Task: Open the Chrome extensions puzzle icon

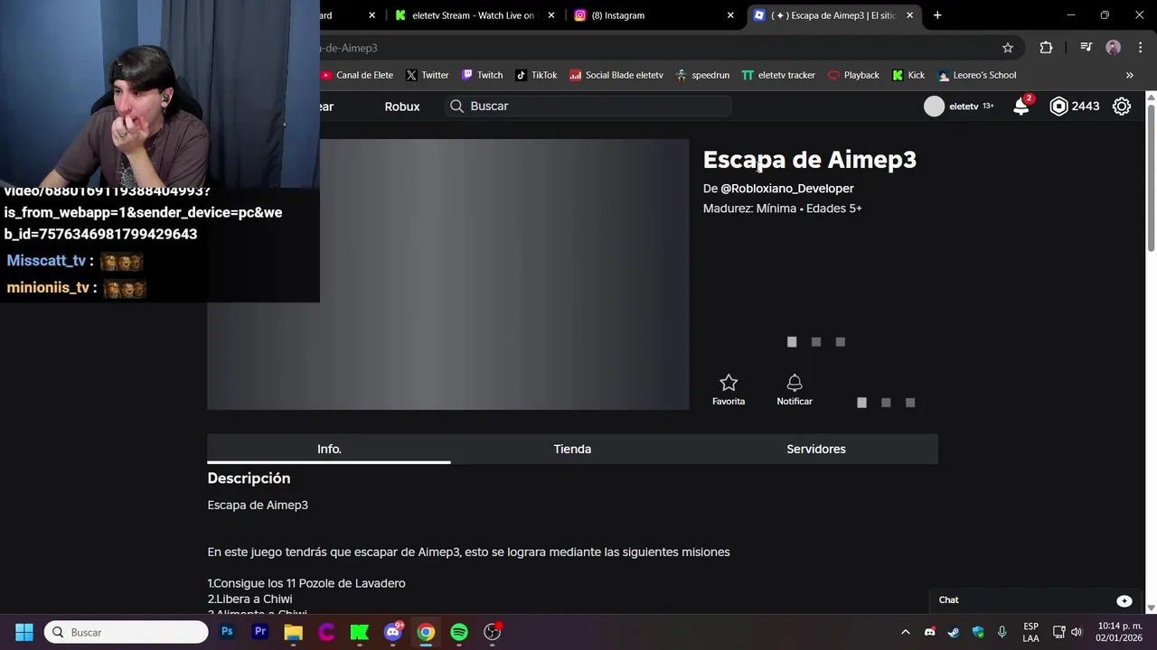Action: 1046,48
